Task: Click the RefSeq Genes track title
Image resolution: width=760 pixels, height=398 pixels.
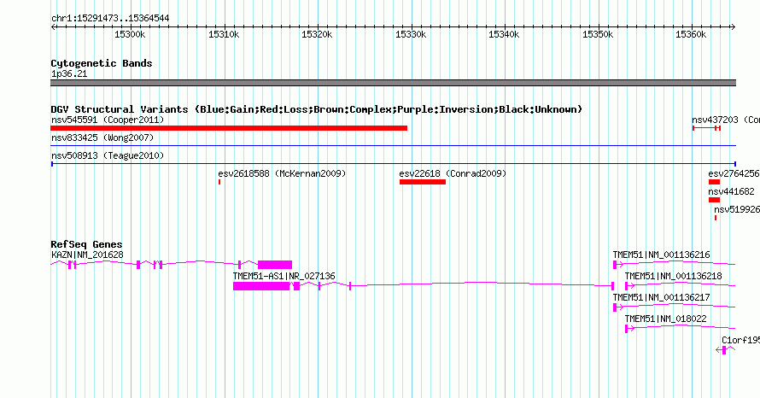Action: click(86, 244)
